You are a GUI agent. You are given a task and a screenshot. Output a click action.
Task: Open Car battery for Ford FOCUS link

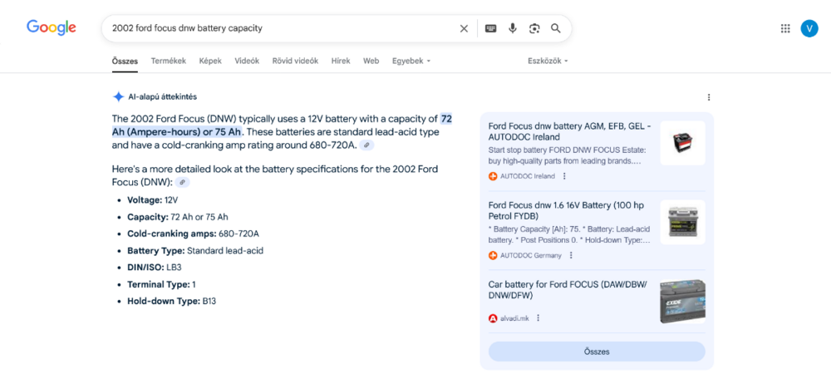coord(568,290)
